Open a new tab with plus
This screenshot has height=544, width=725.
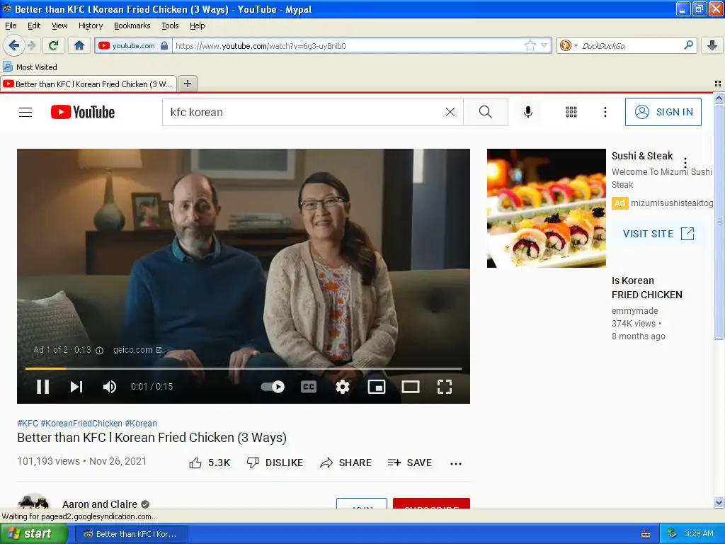(x=187, y=84)
